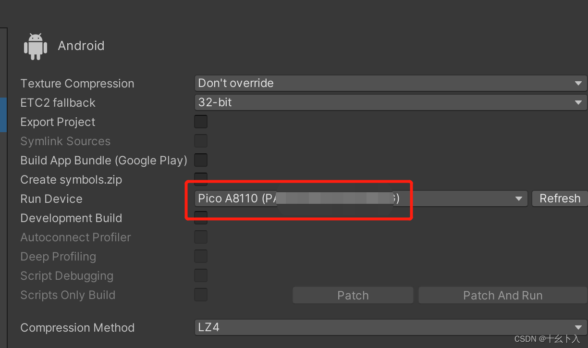Enable the Export Project checkbox
Viewport: 588px width, 348px height.
[201, 122]
